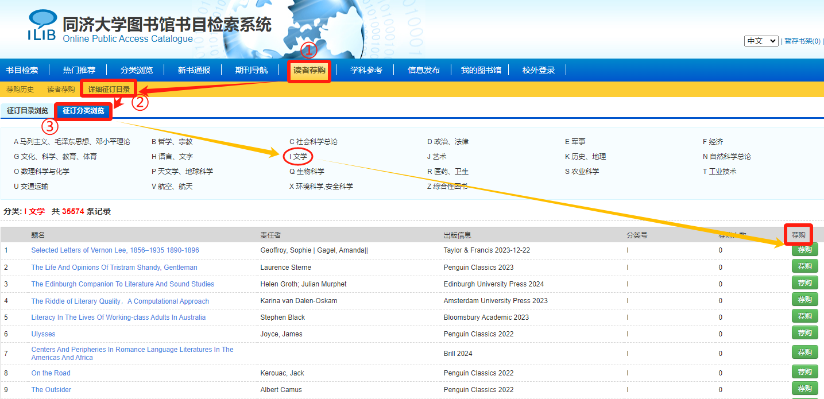824x399 pixels.
Task: Open the 荐购历史 sub-menu item
Action: tap(20, 90)
